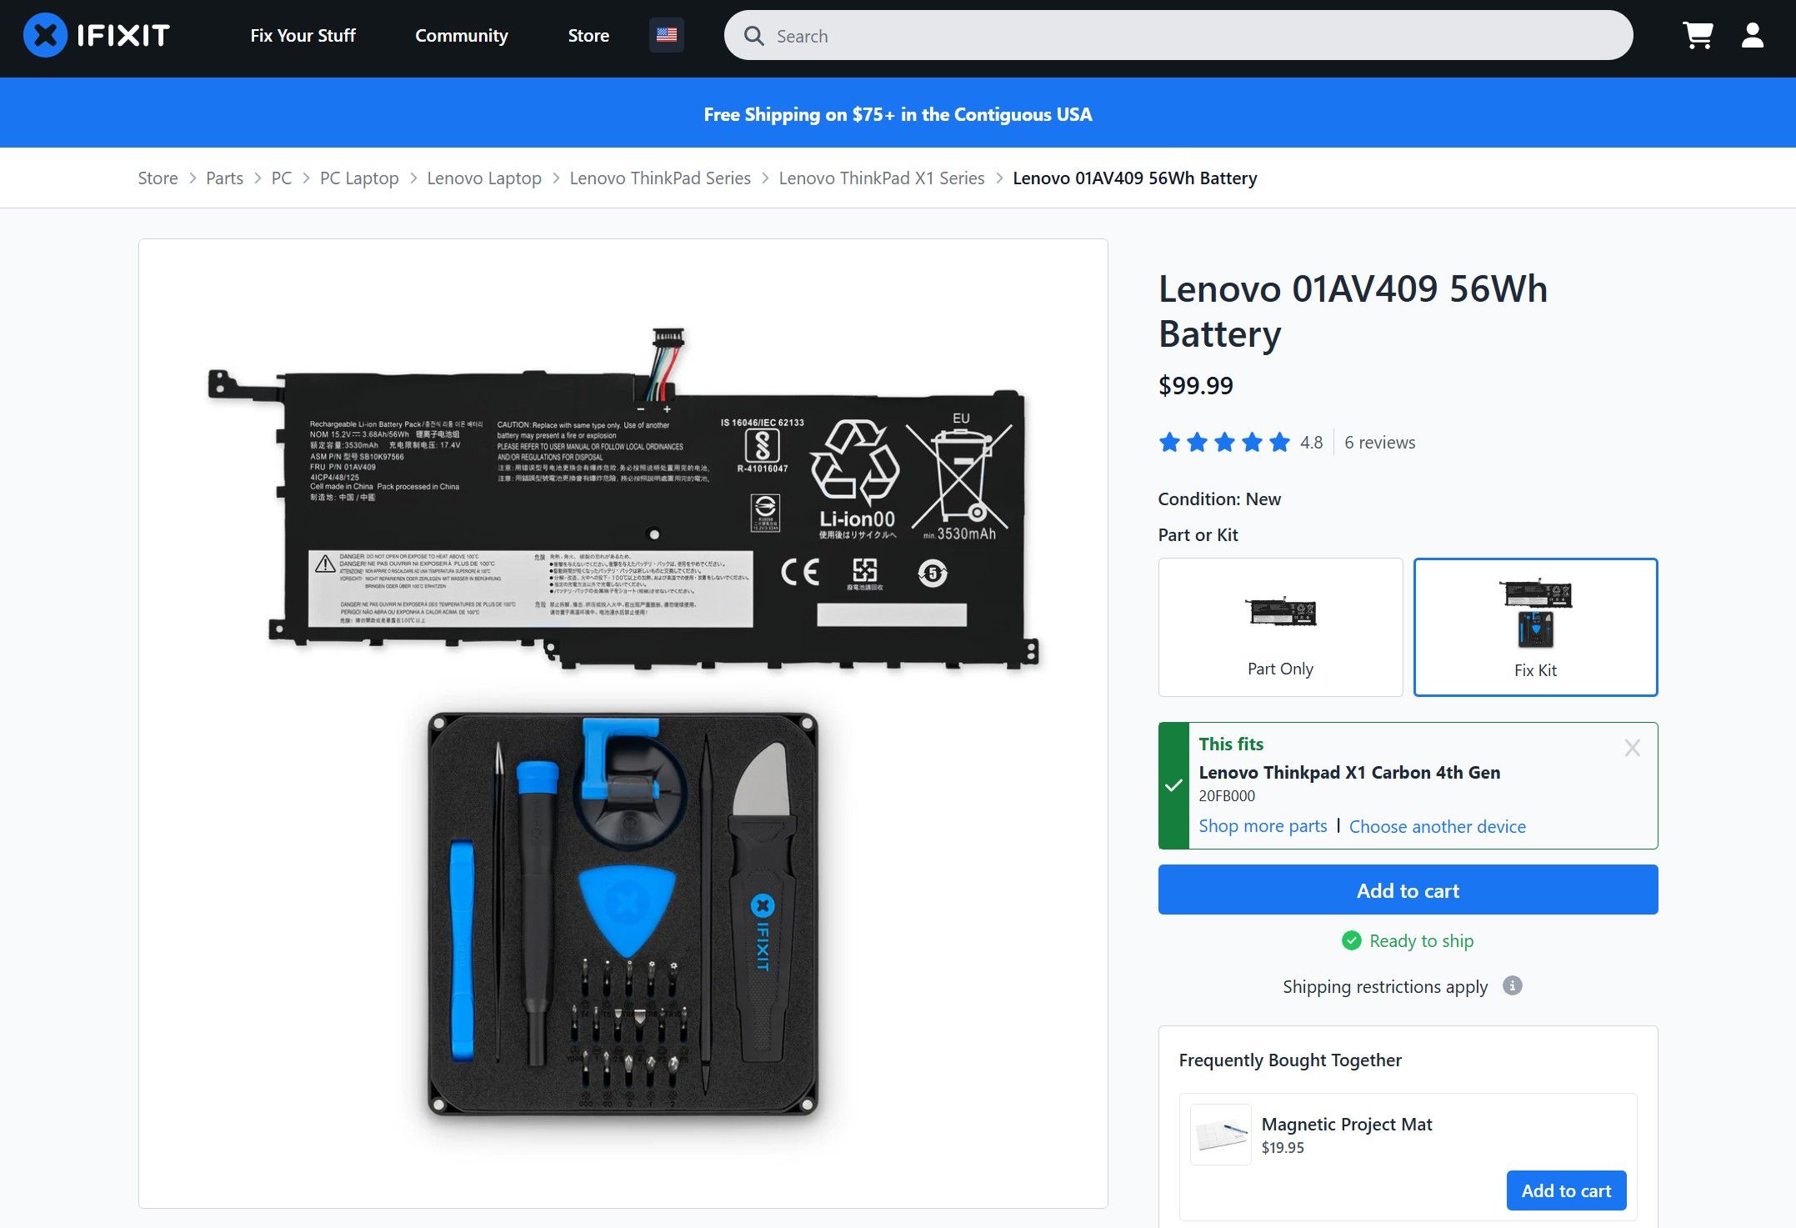The image size is (1796, 1228).
Task: Click the US flag region selector
Action: click(667, 35)
